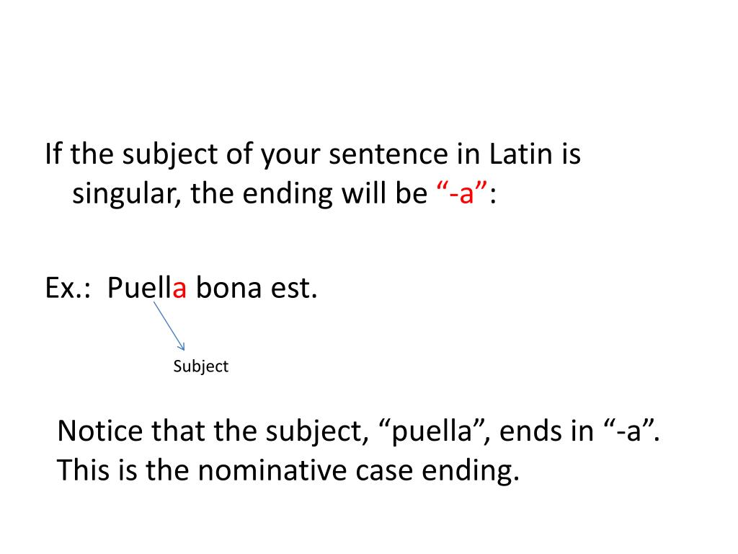
Task: Click the word "This" on last line
Action: coord(83,470)
